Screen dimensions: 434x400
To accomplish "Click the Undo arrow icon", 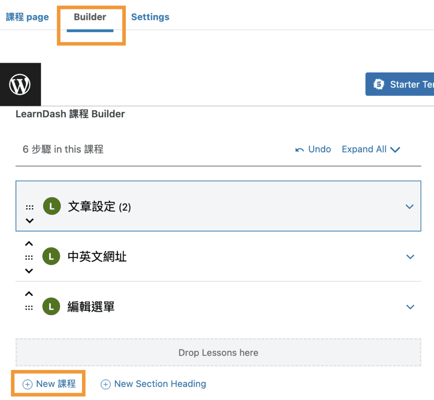I will pos(300,149).
